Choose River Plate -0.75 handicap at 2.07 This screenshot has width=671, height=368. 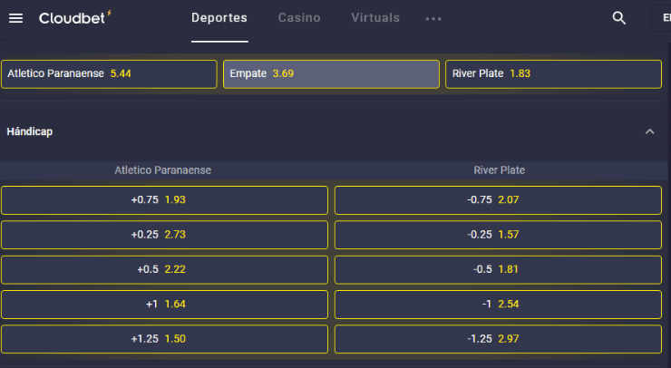(498, 199)
